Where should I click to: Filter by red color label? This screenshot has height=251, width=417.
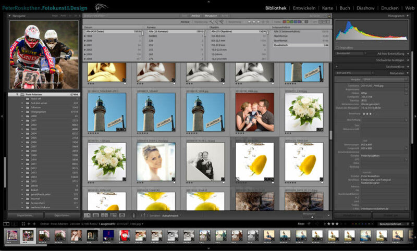[x=284, y=22]
